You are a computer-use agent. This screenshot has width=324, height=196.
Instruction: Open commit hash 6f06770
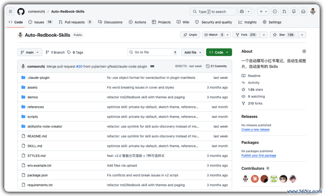pos(181,66)
